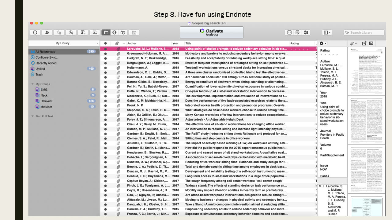
Task: Click the Return to Word processor icon
Action: (x=306, y=32)
